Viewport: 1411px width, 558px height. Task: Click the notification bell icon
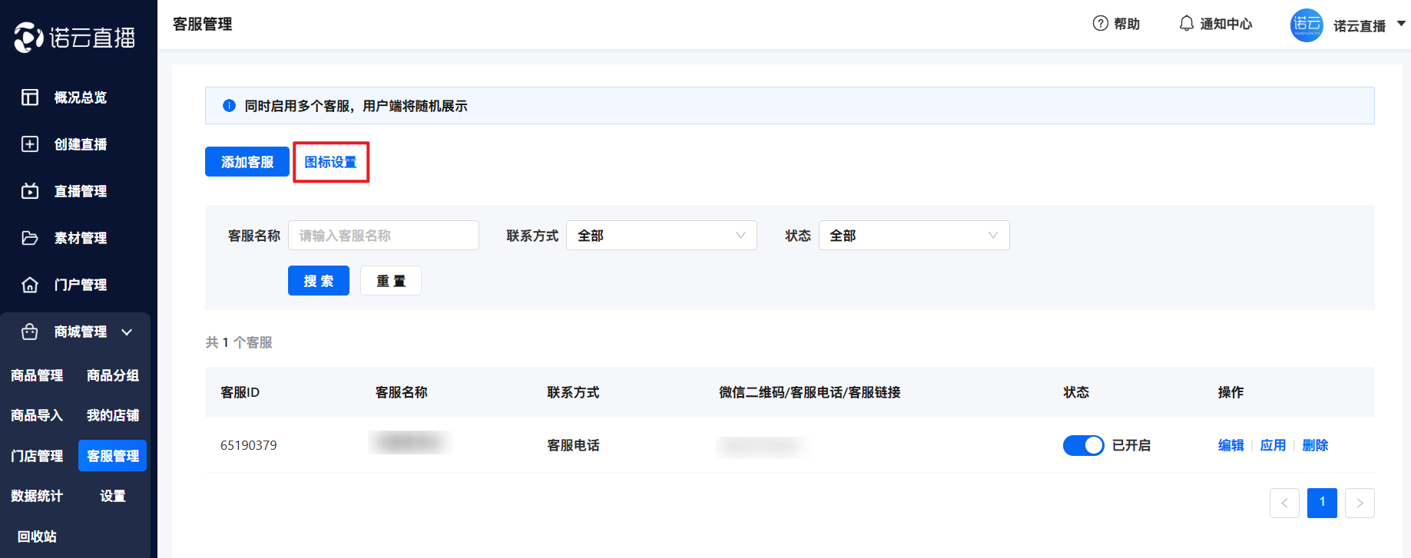click(1186, 24)
